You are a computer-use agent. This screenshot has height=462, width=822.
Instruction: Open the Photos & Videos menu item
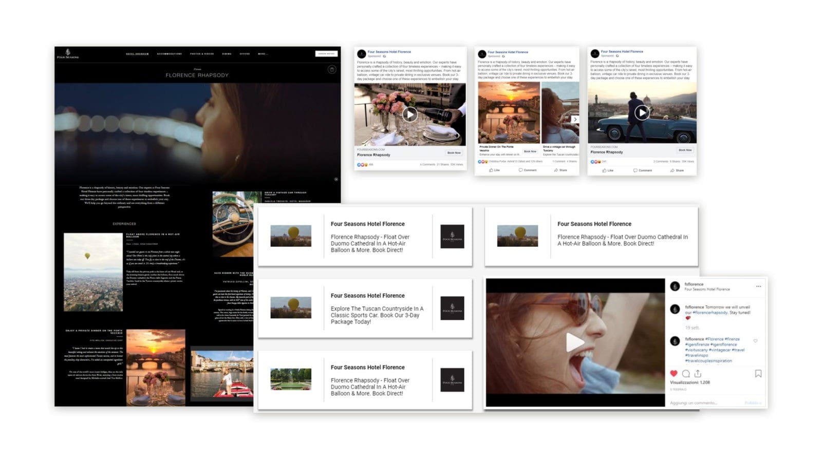202,54
